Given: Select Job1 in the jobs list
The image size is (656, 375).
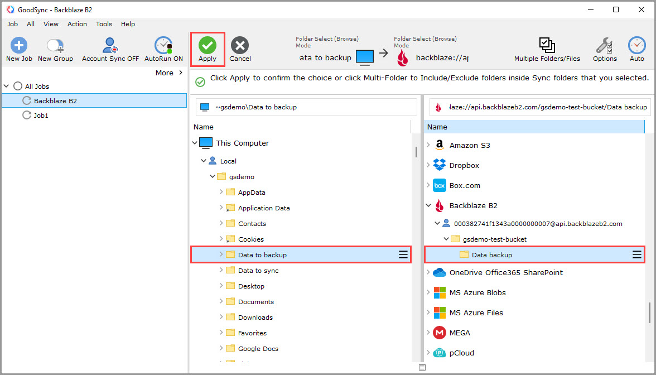Looking at the screenshot, I should (41, 116).
